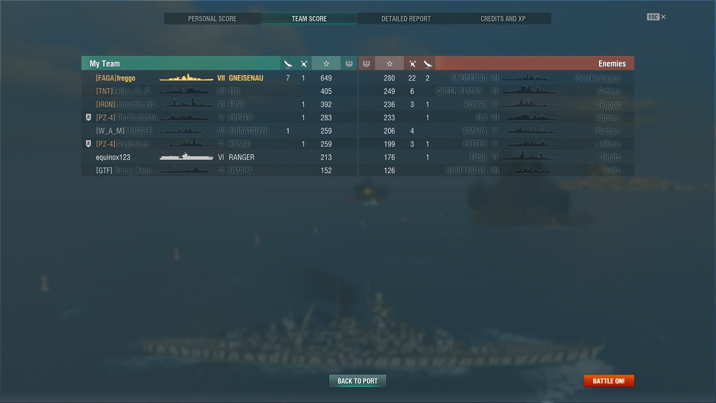This screenshot has height=403, width=716.
Task: Close the results screen with ESC
Action: coord(656,17)
